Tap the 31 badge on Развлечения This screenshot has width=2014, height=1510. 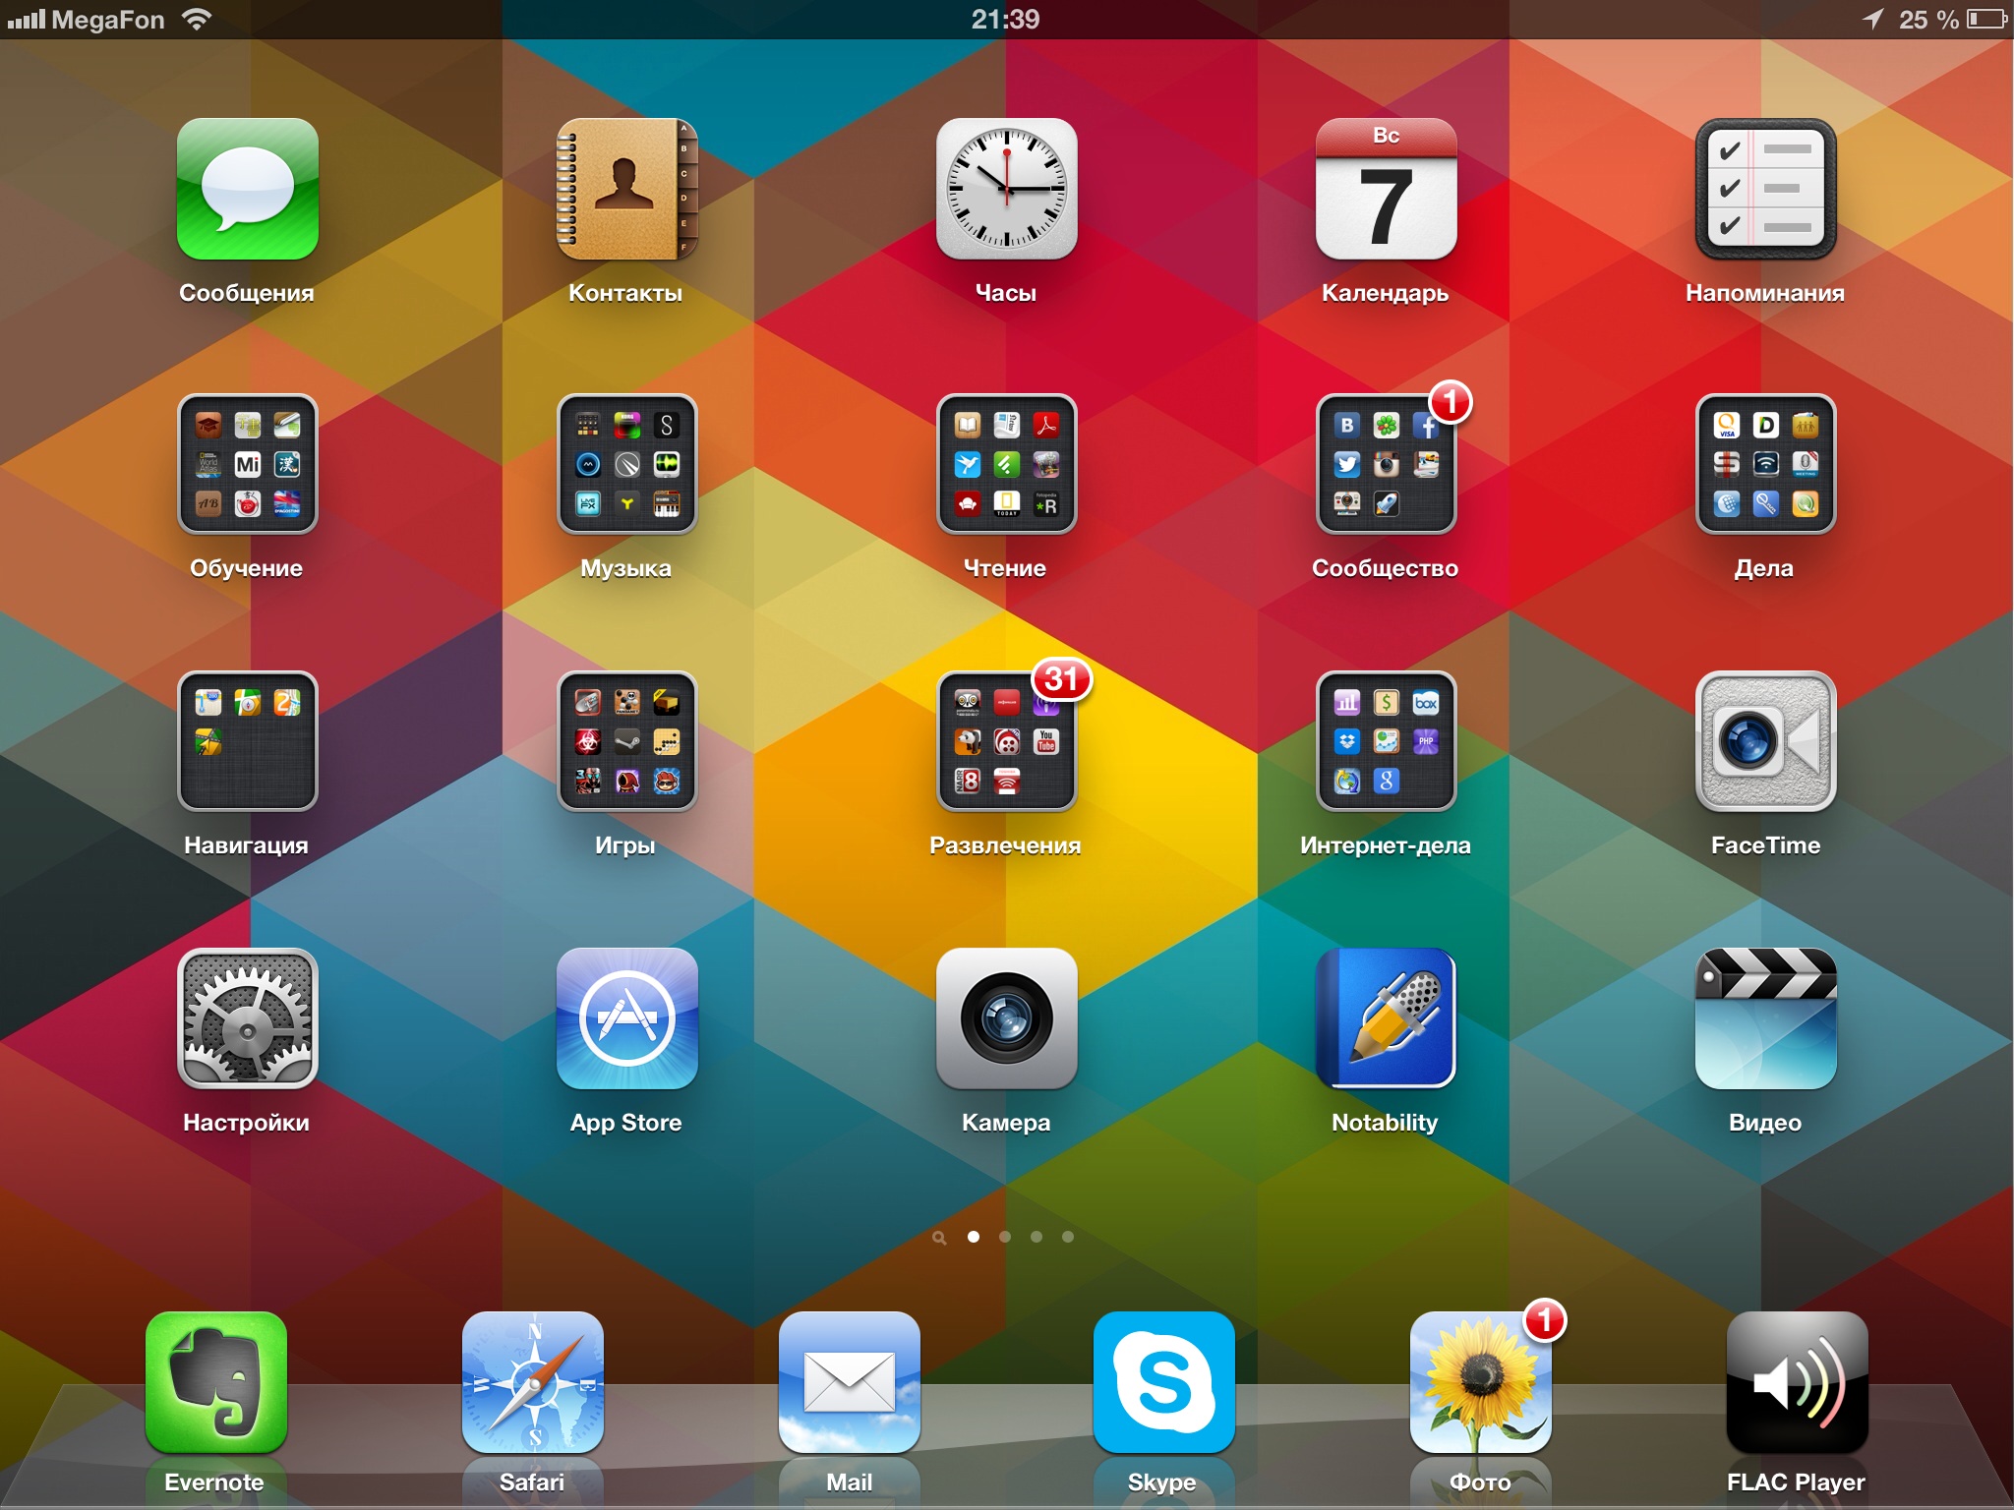pos(1061,678)
